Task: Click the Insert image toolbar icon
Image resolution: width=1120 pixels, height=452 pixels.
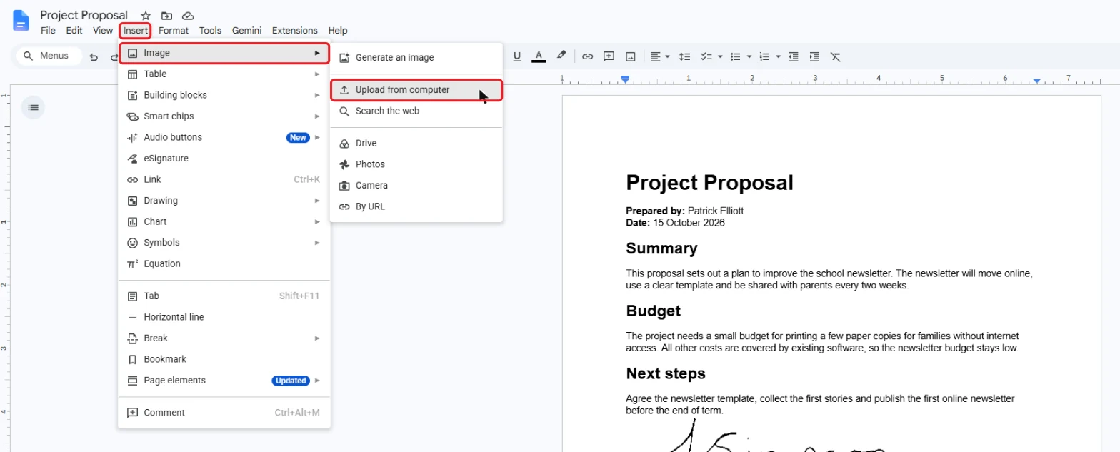Action: [x=630, y=56]
